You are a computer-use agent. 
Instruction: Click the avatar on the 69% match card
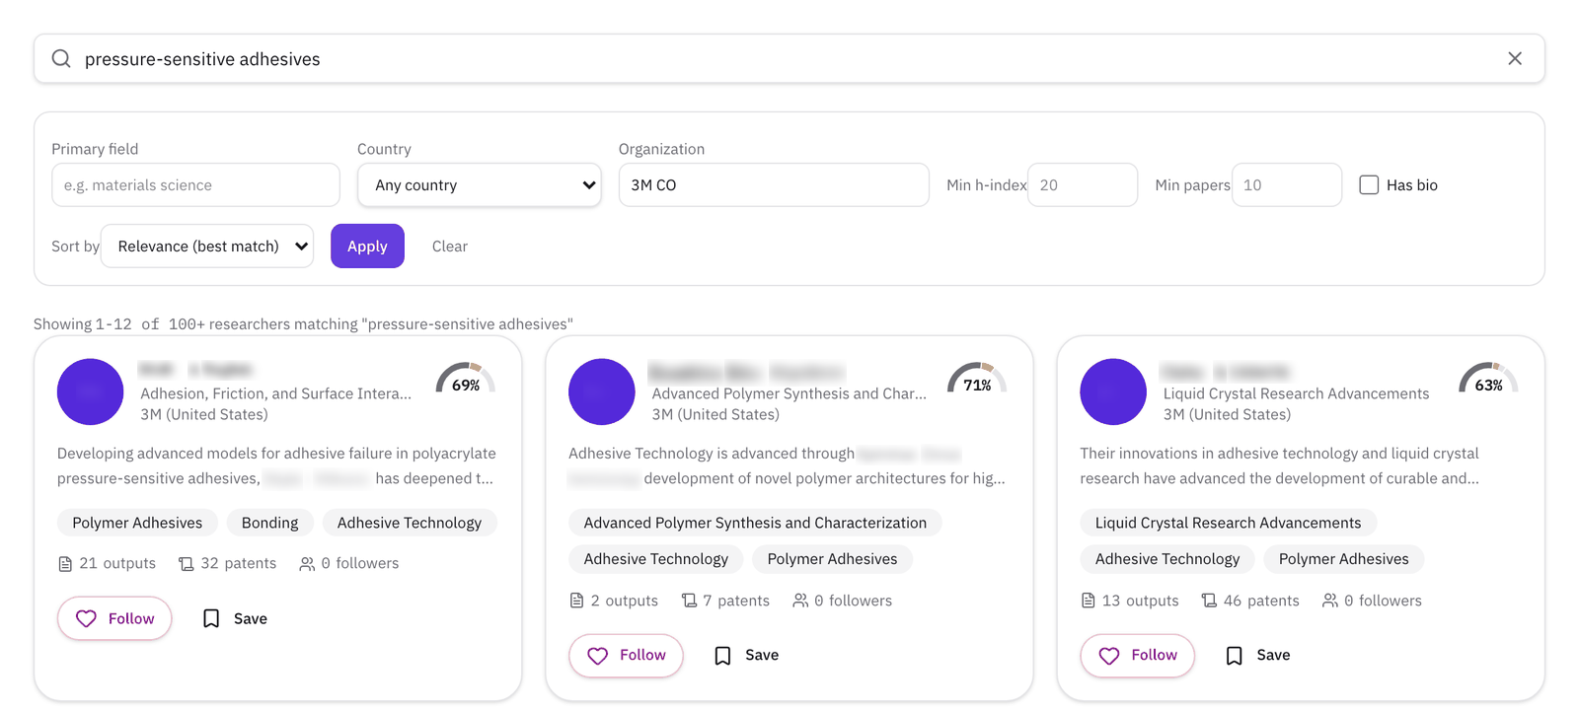click(x=90, y=391)
